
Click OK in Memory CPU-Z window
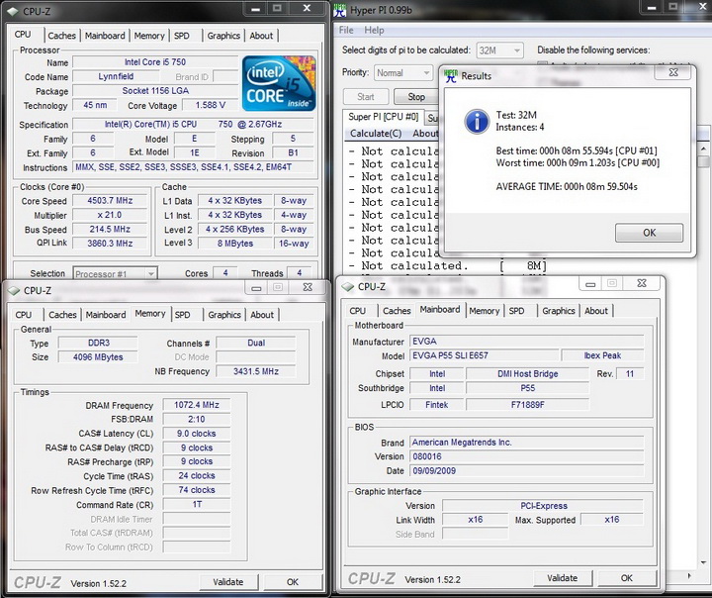[293, 582]
